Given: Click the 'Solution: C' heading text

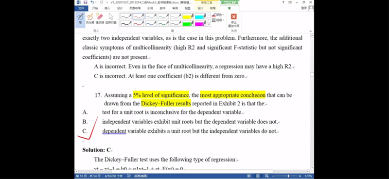Looking at the screenshot, I should 97,150.
